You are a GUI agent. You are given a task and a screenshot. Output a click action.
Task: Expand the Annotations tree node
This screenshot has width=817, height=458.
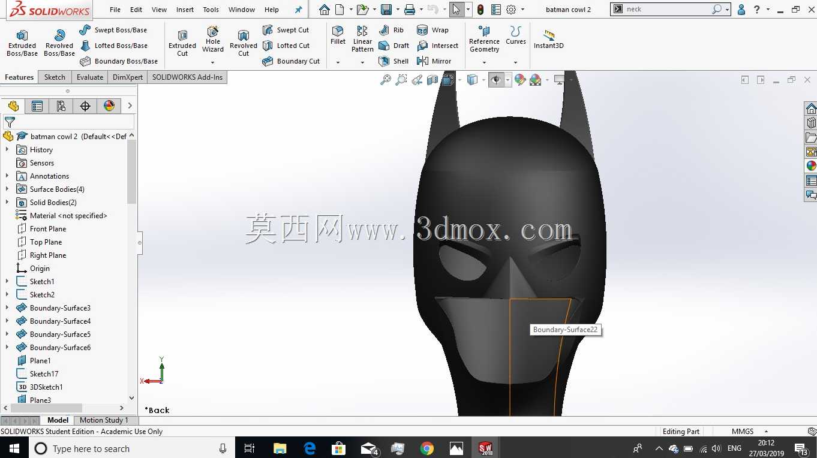click(x=7, y=176)
